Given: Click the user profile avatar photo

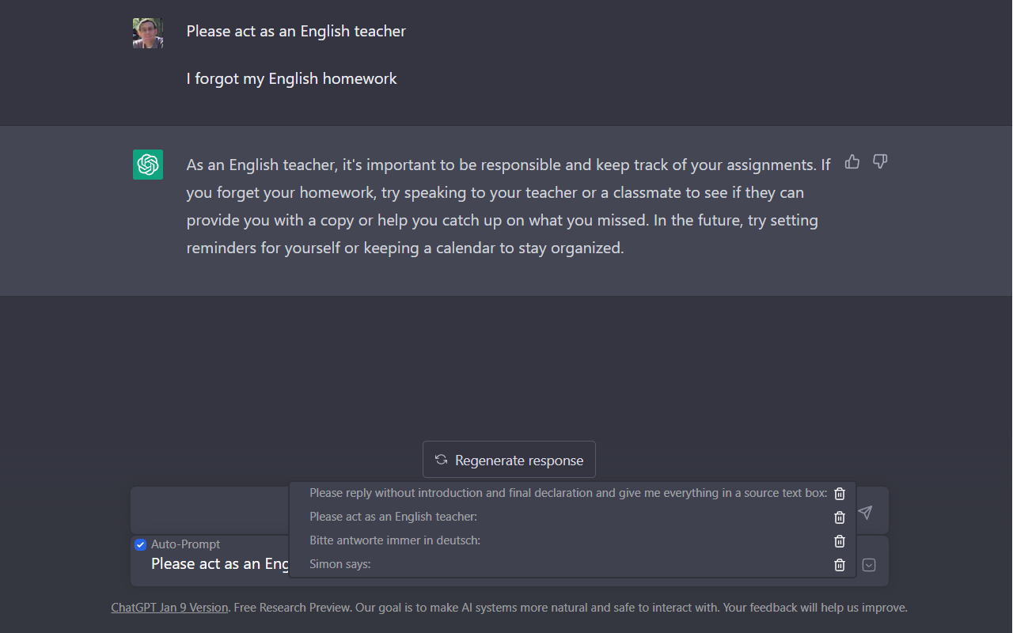Looking at the screenshot, I should pos(148,33).
